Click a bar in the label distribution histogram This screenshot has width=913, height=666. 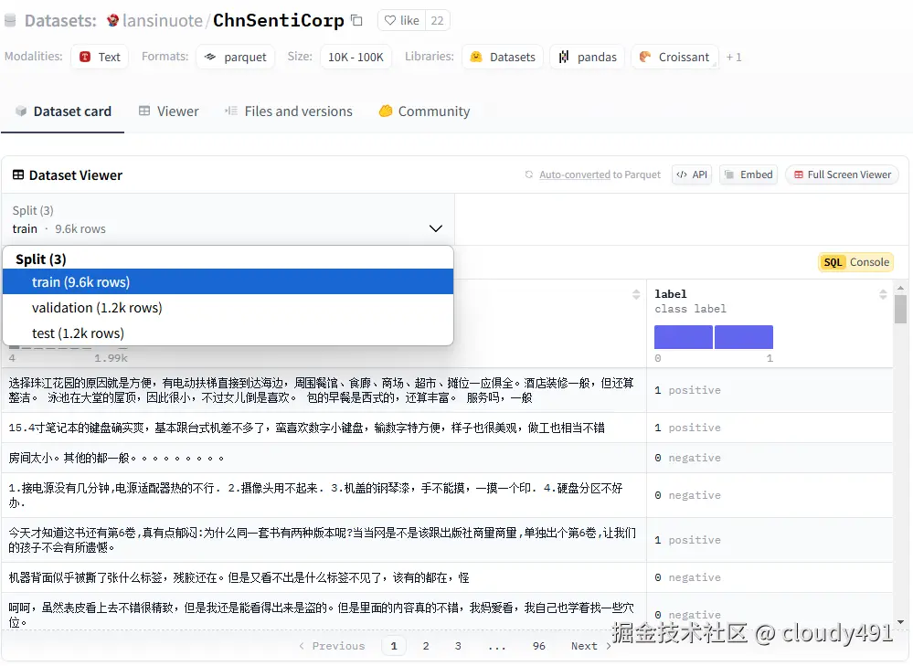683,336
